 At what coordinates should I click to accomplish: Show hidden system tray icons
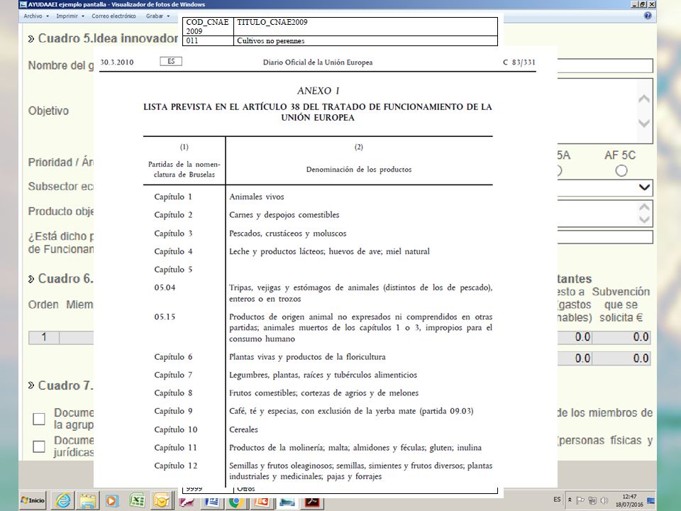(570, 500)
